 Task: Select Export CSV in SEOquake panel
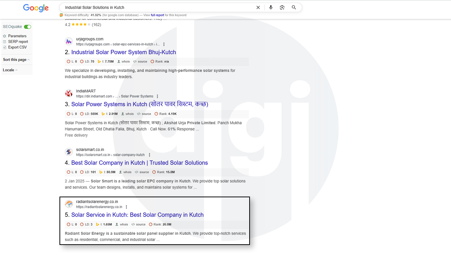[17, 47]
